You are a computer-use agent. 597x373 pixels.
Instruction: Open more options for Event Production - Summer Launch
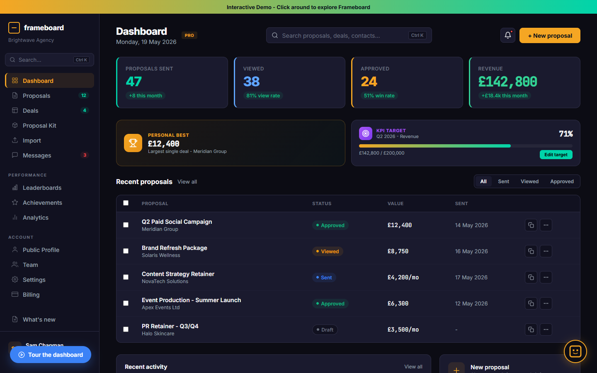(x=546, y=303)
